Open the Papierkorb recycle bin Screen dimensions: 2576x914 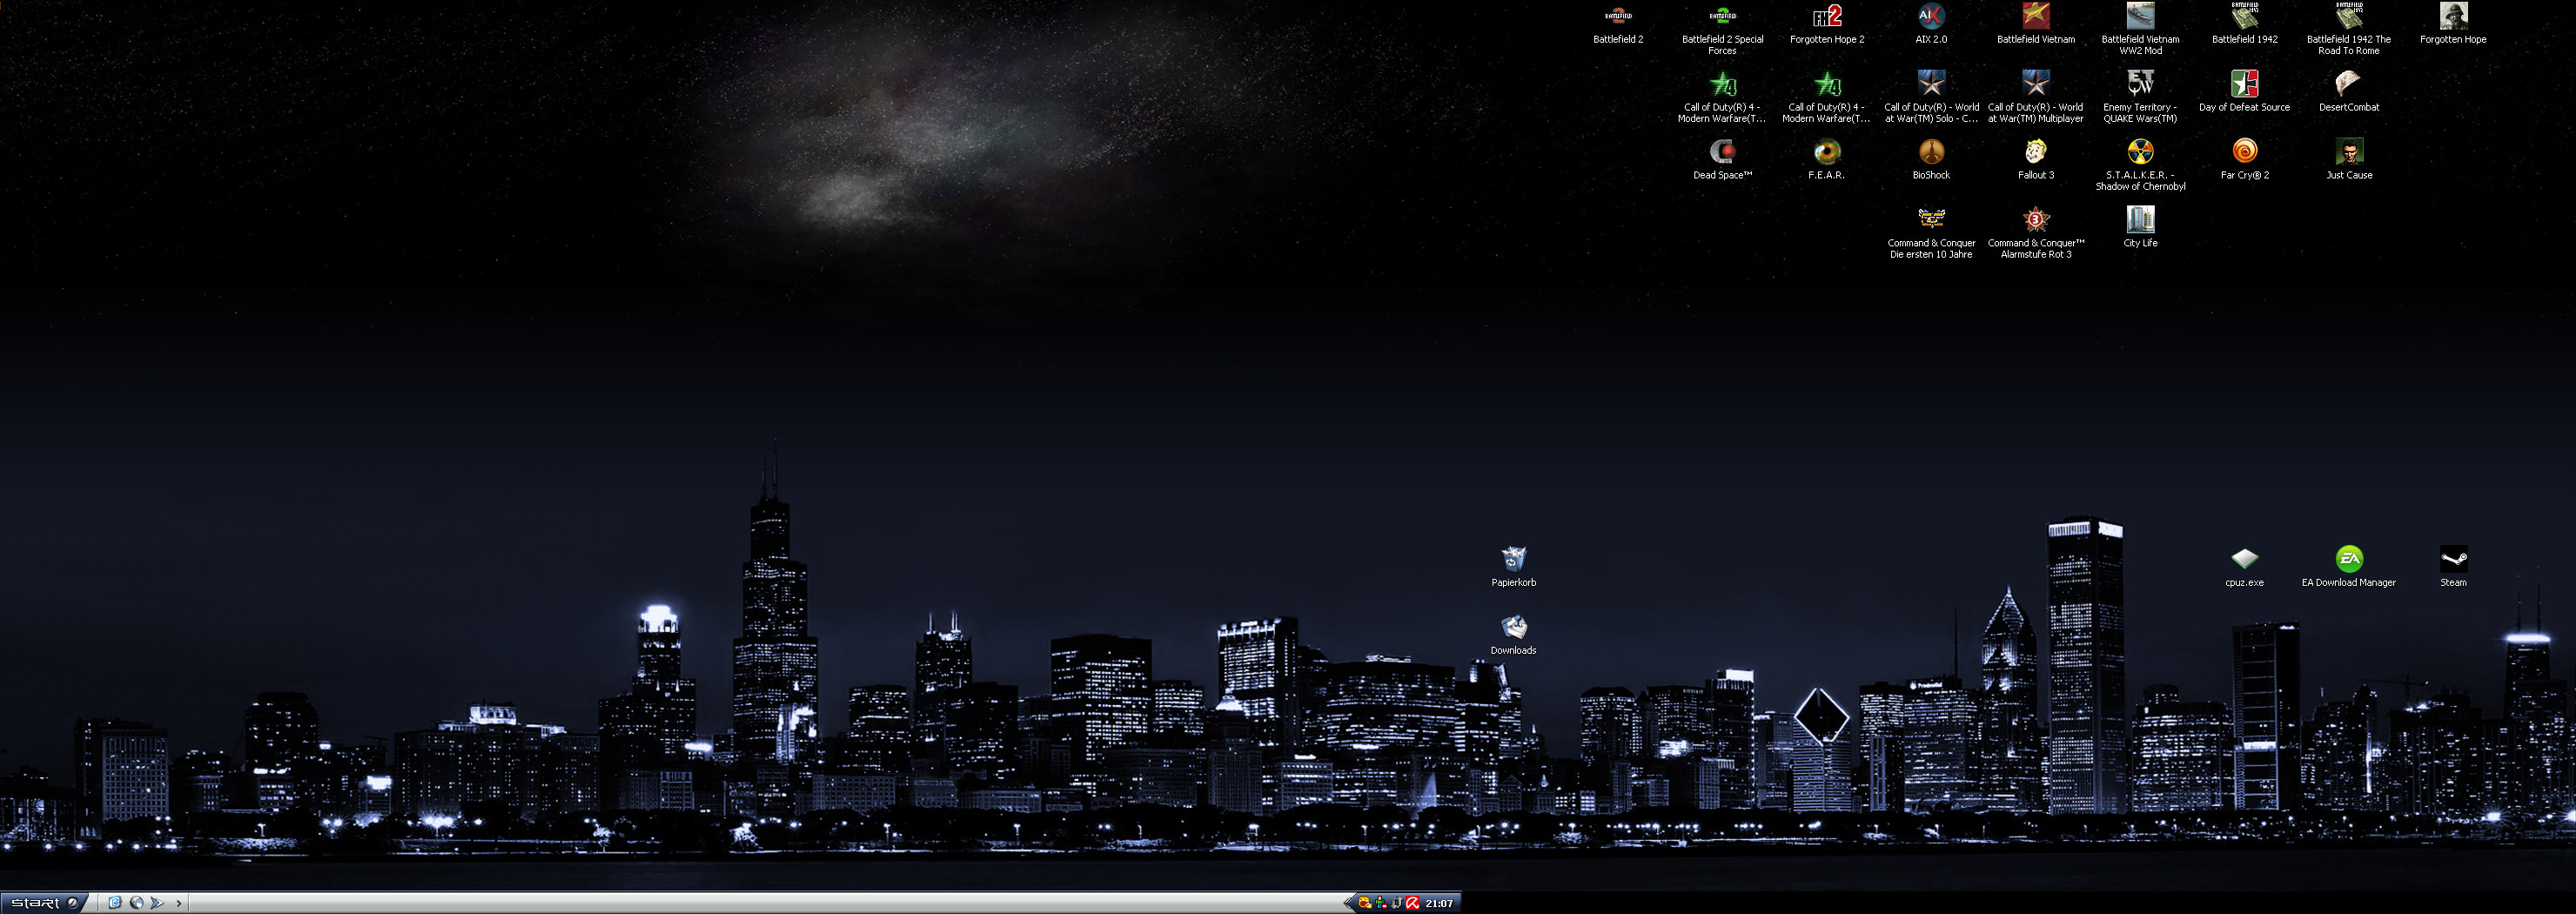click(1513, 559)
